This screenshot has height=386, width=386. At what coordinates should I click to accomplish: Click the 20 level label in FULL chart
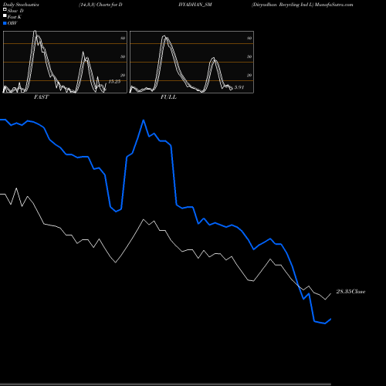(249, 75)
